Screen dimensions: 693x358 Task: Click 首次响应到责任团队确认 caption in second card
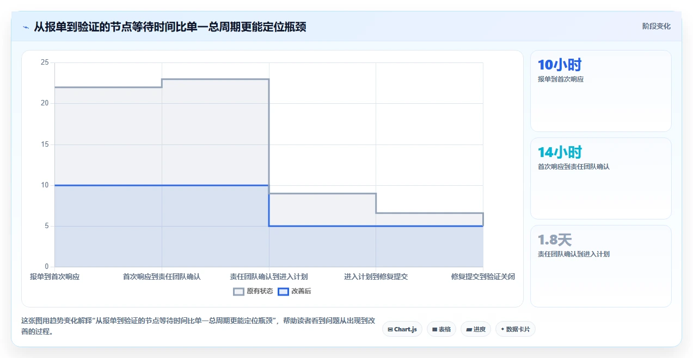(x=574, y=167)
